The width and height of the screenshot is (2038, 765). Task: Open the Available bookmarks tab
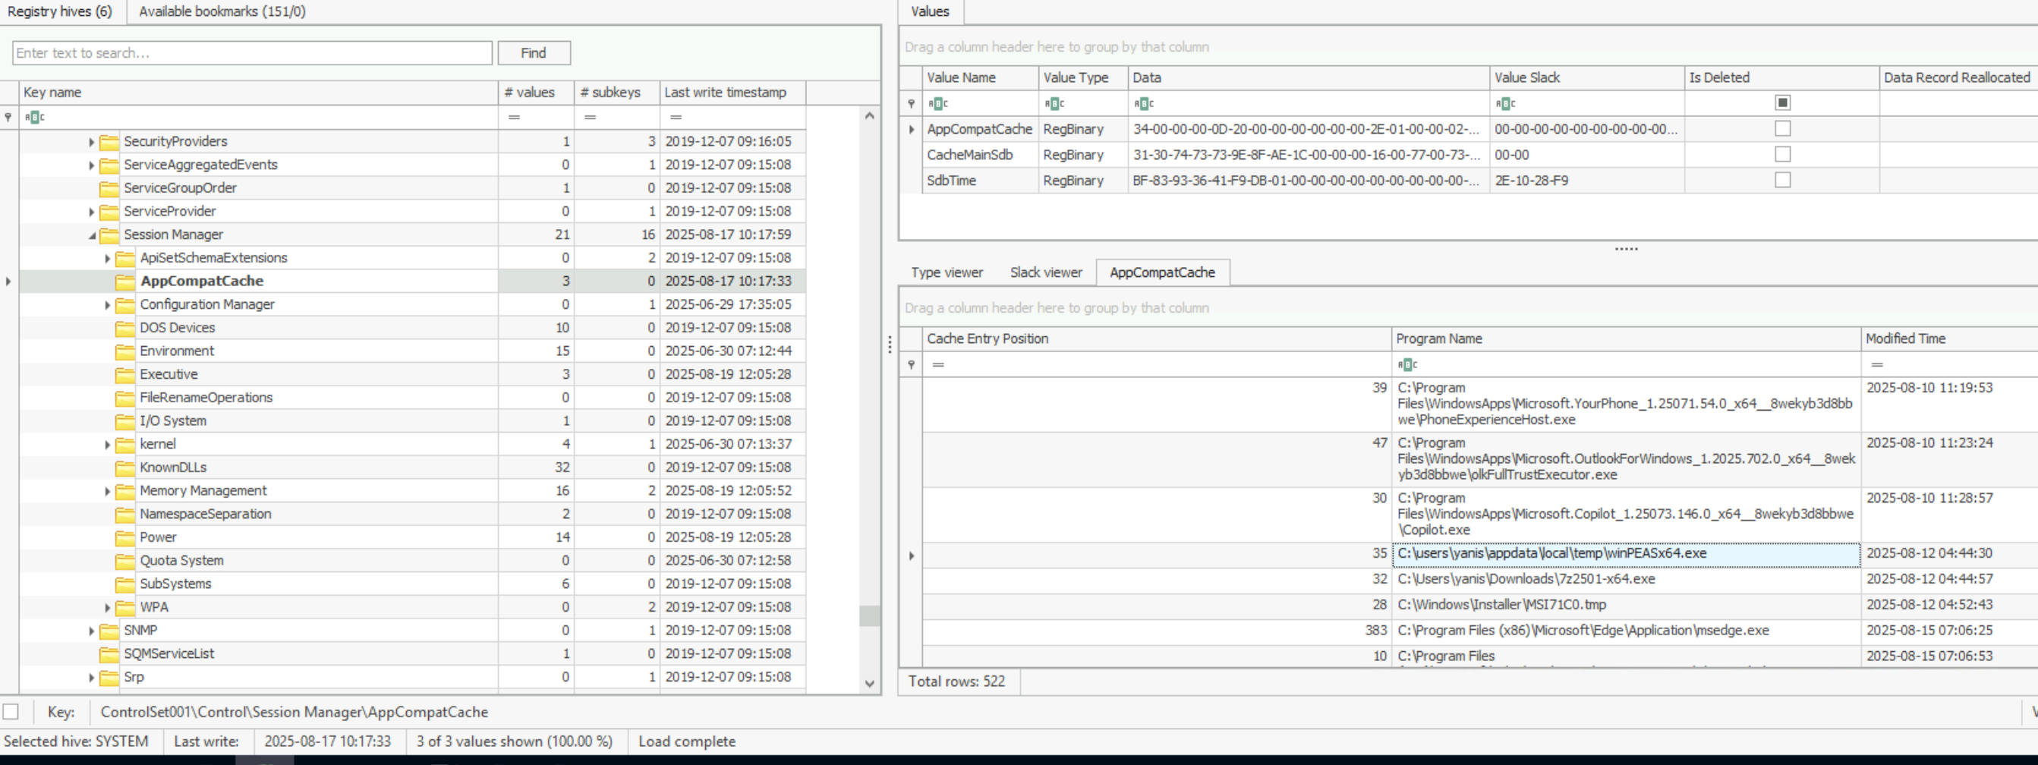click(222, 11)
